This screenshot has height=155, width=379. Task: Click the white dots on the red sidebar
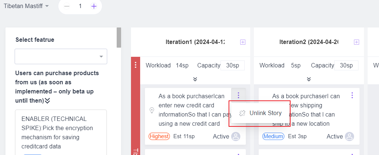135,65
